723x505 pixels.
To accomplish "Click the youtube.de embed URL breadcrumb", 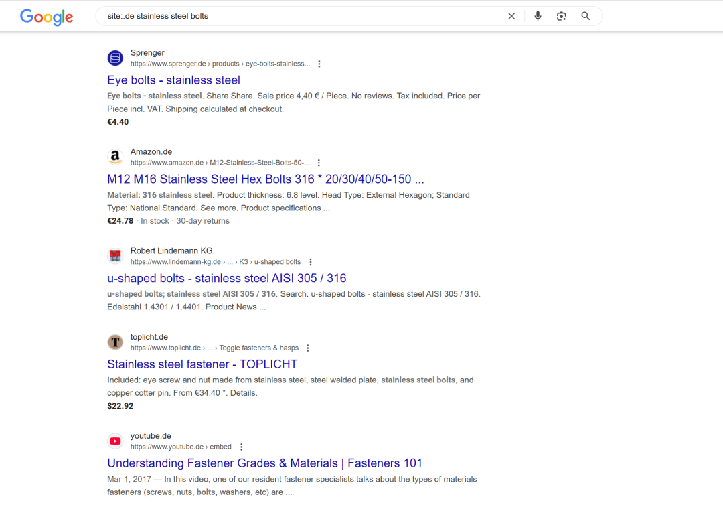I will [181, 447].
